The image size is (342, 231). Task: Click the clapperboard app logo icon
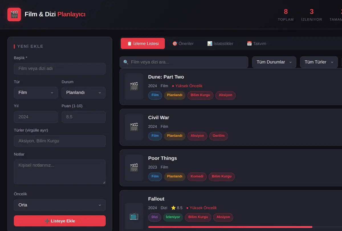click(14, 14)
